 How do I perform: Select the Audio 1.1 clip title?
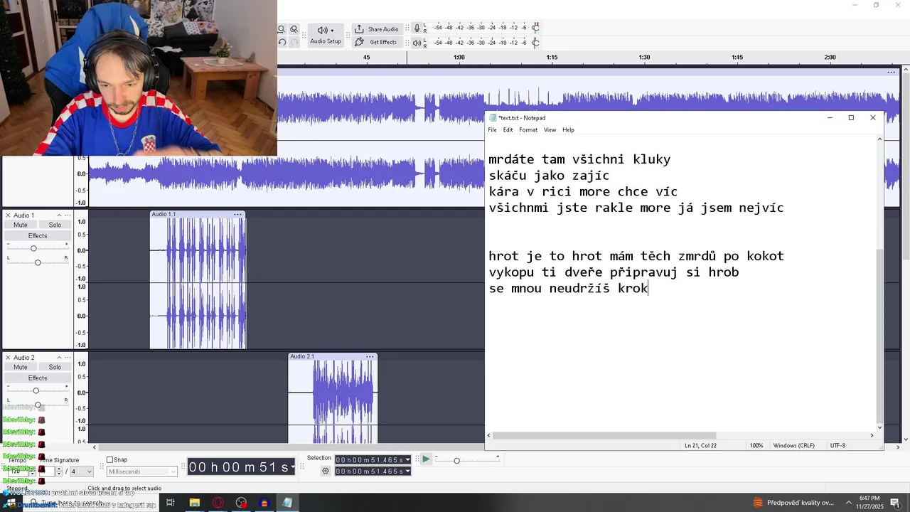tap(164, 214)
